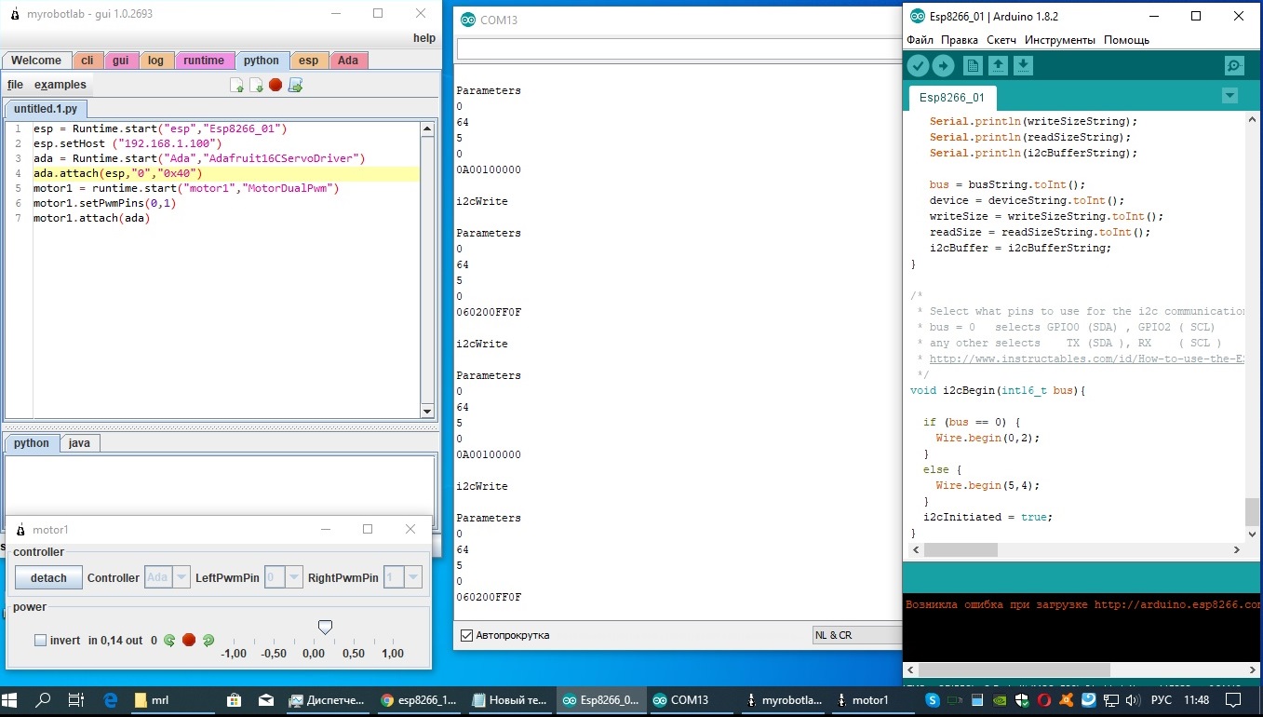1263x717 pixels.
Task: Open the LeftPwmPin dropdown
Action: (283, 577)
